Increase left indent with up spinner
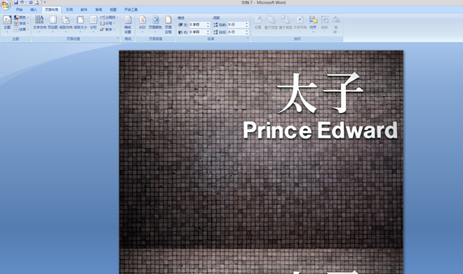 click(208, 23)
